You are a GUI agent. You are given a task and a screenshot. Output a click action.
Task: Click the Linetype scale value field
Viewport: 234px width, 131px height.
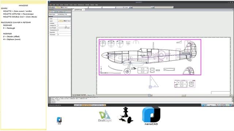[64, 25]
